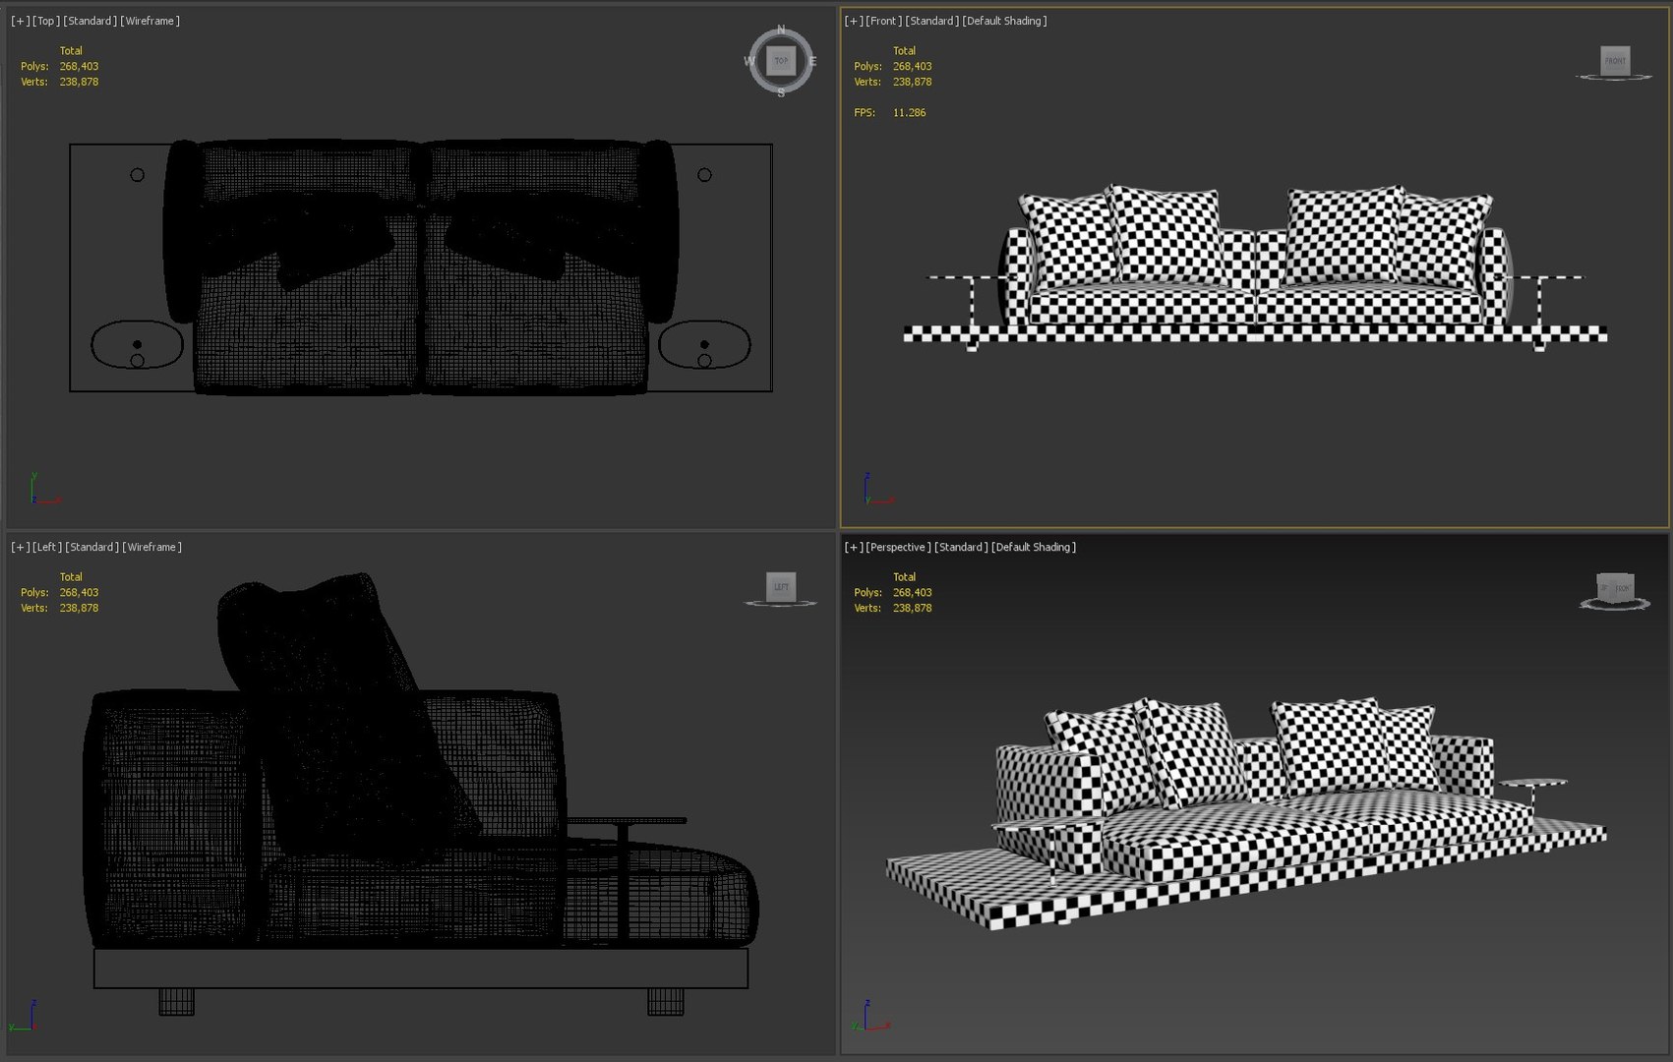Open the [Standard] menu in Top viewport
This screenshot has height=1062, width=1673.
coord(90,21)
